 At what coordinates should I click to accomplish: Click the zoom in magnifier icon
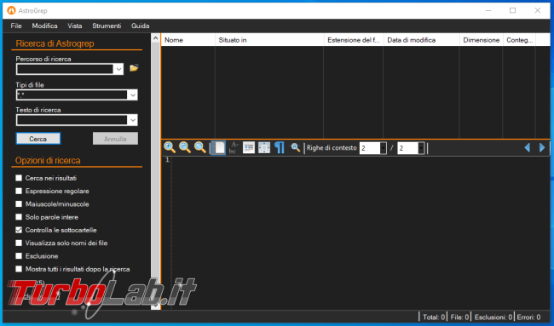(x=170, y=147)
